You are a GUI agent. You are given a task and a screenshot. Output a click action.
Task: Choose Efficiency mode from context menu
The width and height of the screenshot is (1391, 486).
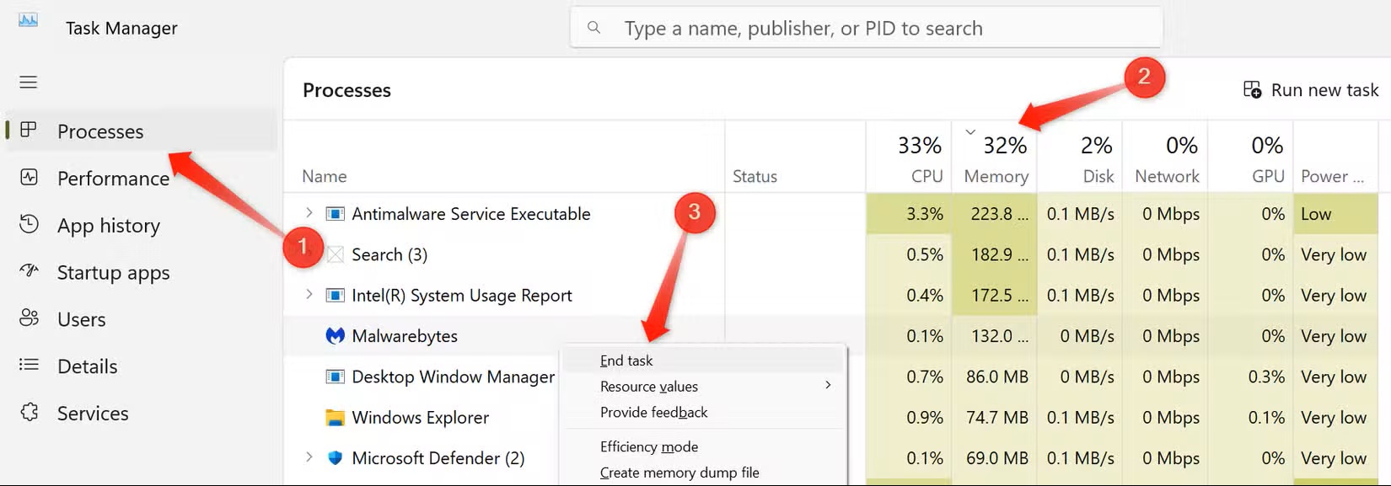[649, 446]
